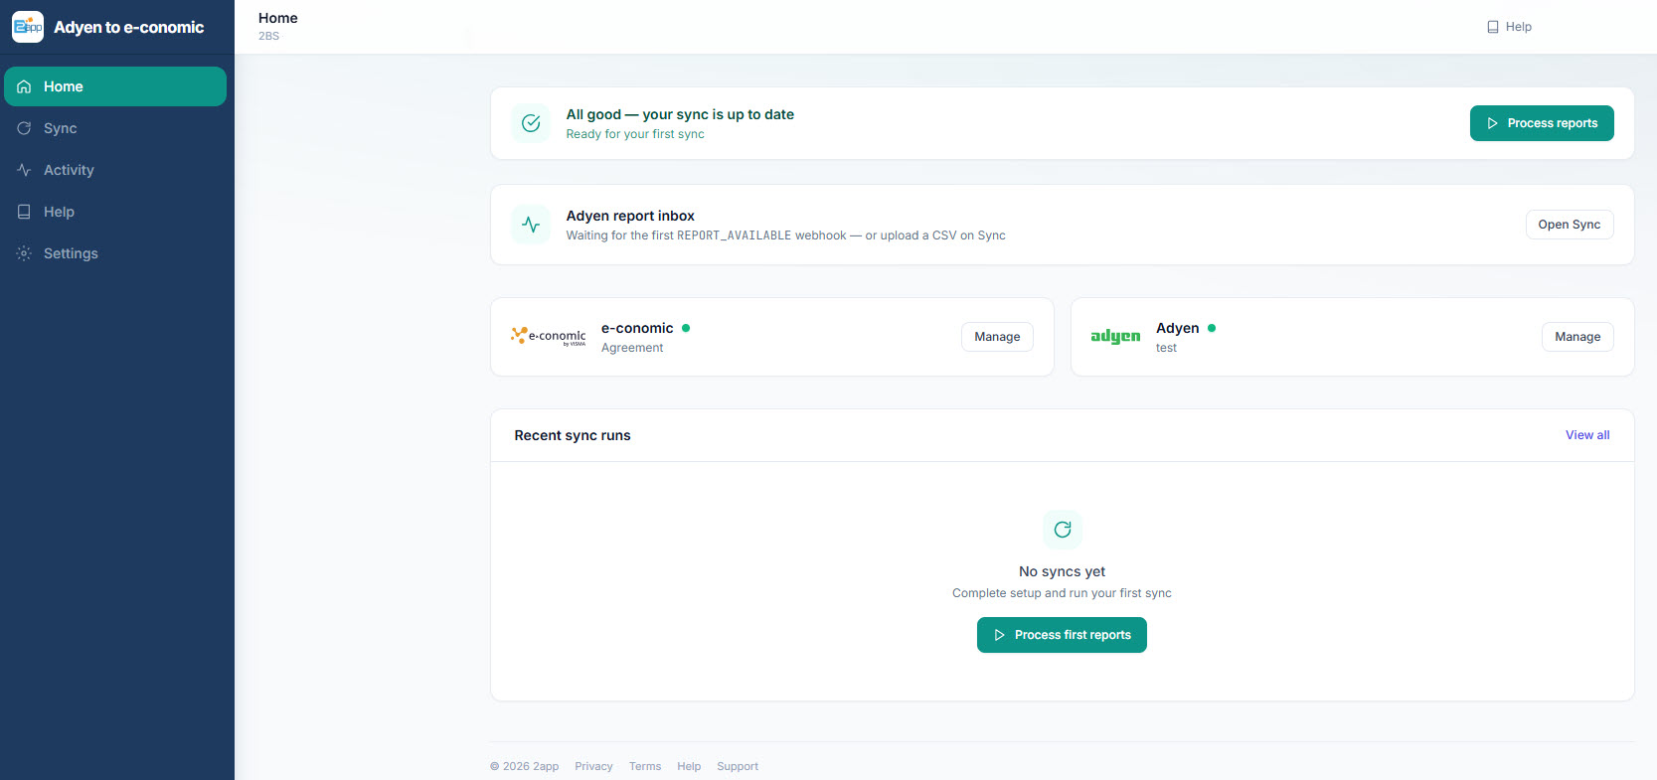Click the 'Adyen report inbox' heading
1657x780 pixels.
(630, 216)
